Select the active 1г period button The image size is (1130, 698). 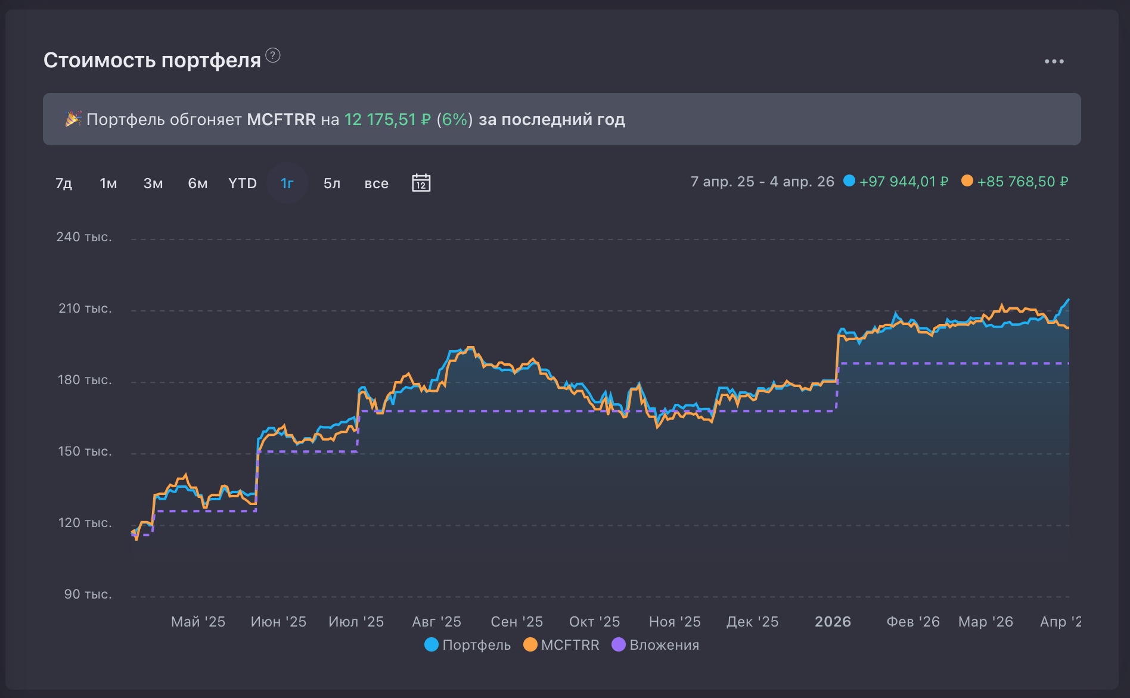click(x=287, y=183)
